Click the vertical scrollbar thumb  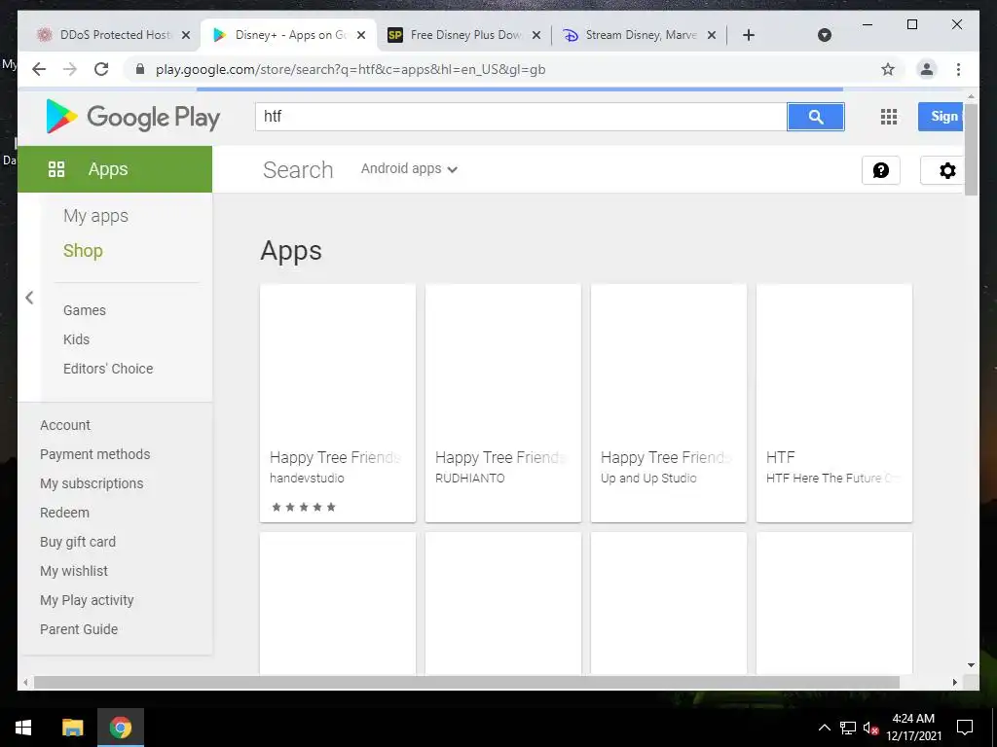point(971,148)
